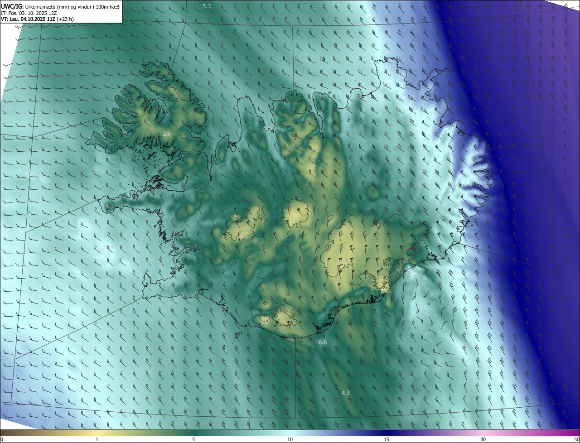The image size is (580, 443).
Task: Click the '2.9' value over Westfjords
Action: click(x=167, y=134)
